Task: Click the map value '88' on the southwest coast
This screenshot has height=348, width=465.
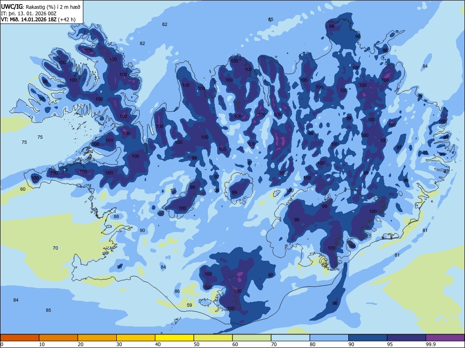Action: click(116, 217)
